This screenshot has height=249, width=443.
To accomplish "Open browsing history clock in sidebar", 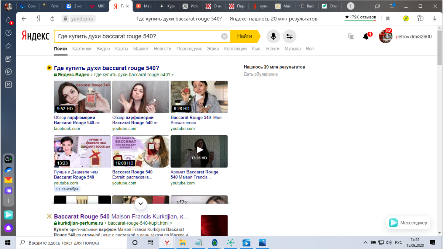I will pyautogui.click(x=8, y=33).
